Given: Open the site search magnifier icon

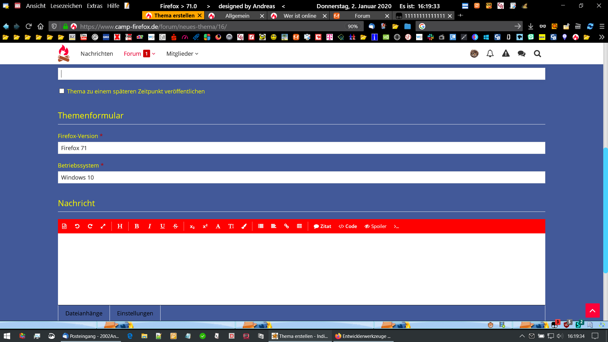Looking at the screenshot, I should [537, 54].
